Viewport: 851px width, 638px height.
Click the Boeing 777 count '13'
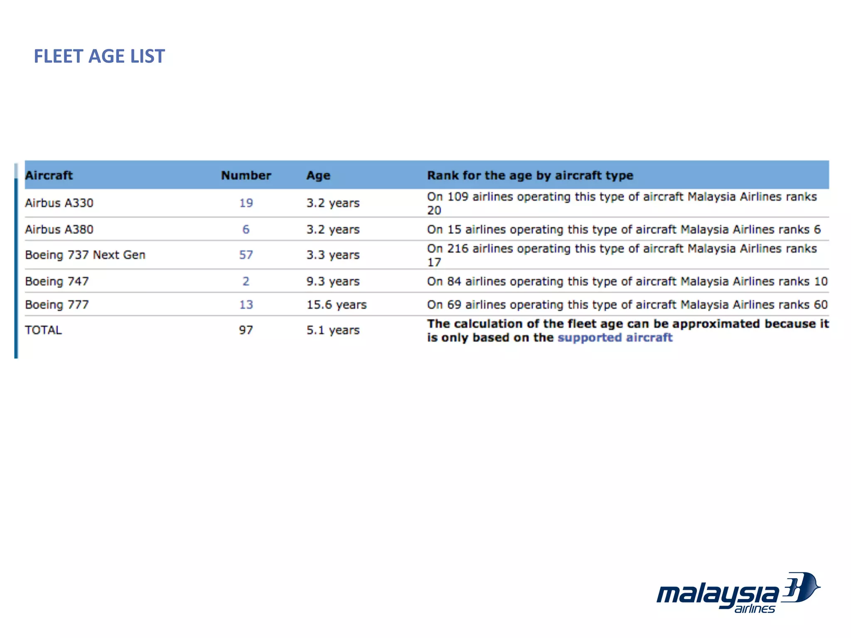246,304
